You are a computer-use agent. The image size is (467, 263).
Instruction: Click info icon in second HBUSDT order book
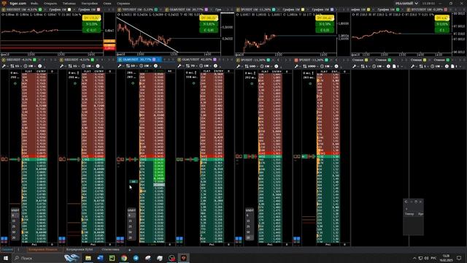[98, 66]
